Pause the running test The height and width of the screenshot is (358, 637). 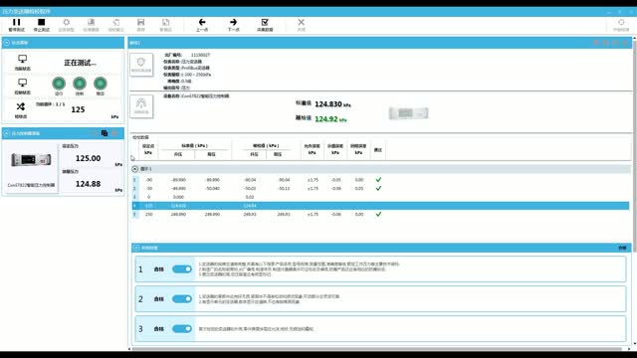(x=16, y=25)
